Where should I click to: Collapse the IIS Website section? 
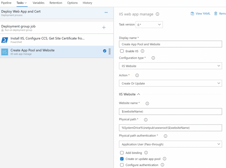point(138,94)
